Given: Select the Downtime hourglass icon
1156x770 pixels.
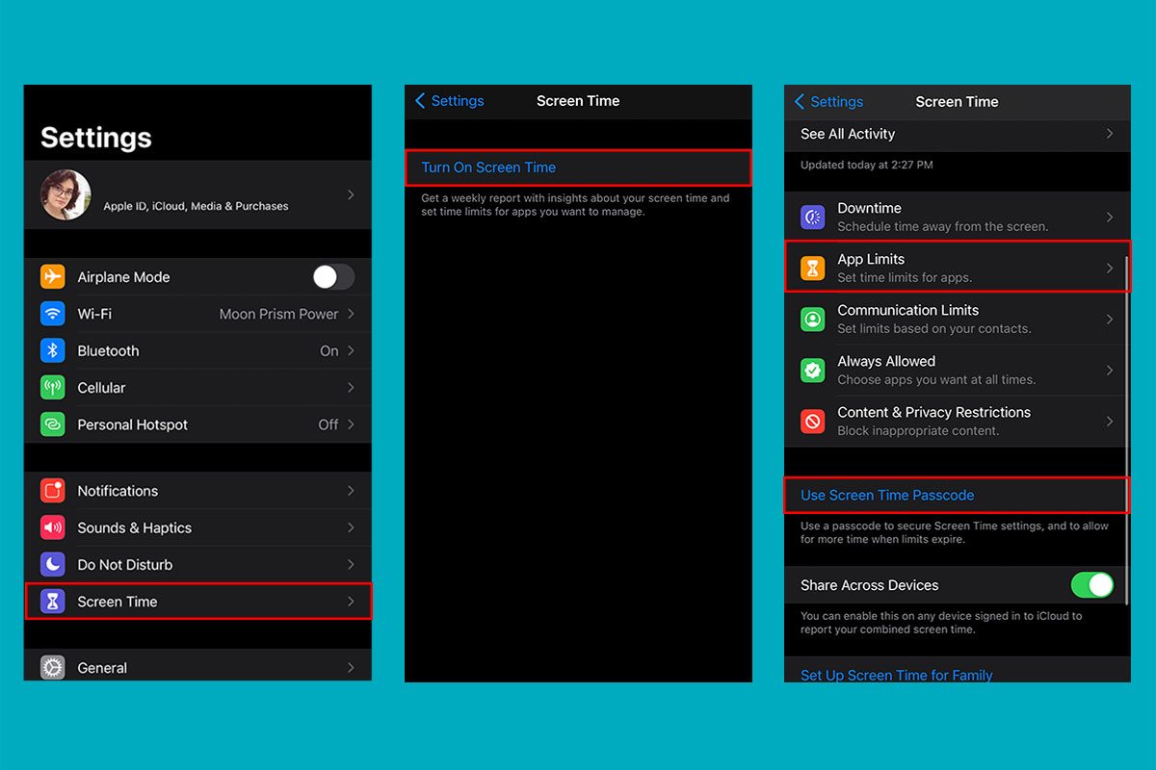Looking at the screenshot, I should coord(812,217).
